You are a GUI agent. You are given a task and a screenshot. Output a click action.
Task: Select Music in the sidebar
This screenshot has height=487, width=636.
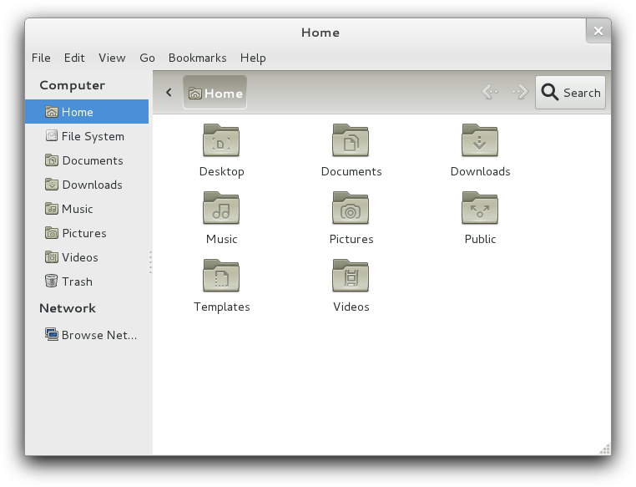(87, 209)
